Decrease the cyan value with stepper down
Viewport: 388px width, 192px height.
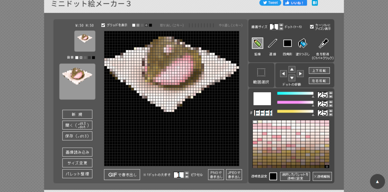[330, 97]
